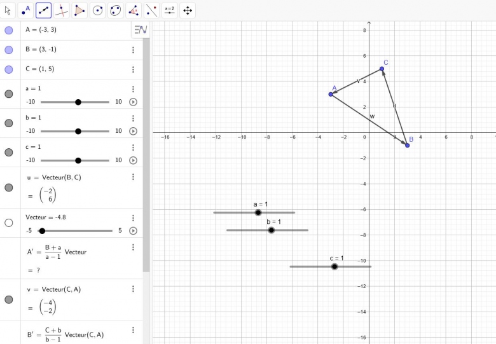
Task: Open the options menu for point B
Action: tap(133, 50)
